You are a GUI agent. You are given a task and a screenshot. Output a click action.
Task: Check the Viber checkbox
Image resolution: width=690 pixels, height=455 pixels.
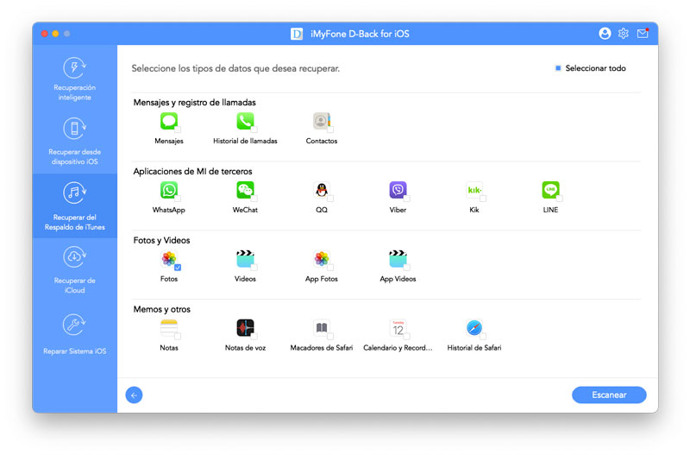coord(406,199)
